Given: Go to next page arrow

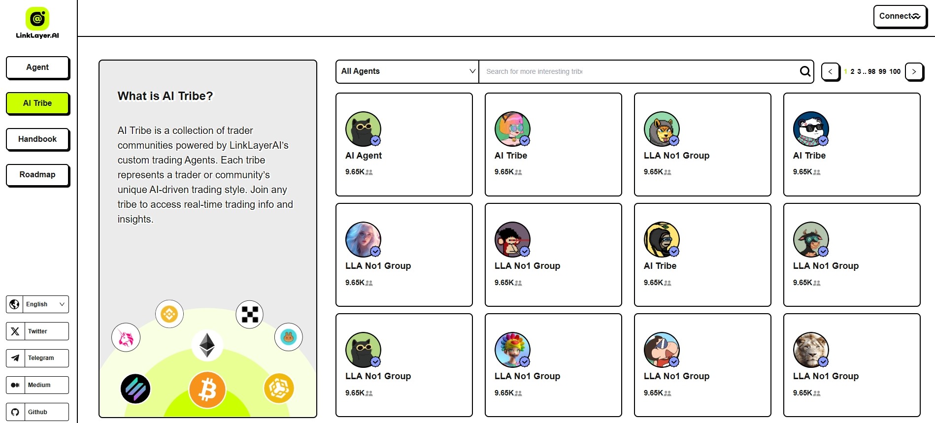Looking at the screenshot, I should 914,71.
